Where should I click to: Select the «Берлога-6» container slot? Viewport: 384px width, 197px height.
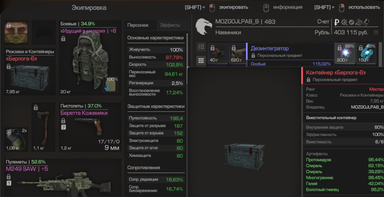click(x=30, y=72)
